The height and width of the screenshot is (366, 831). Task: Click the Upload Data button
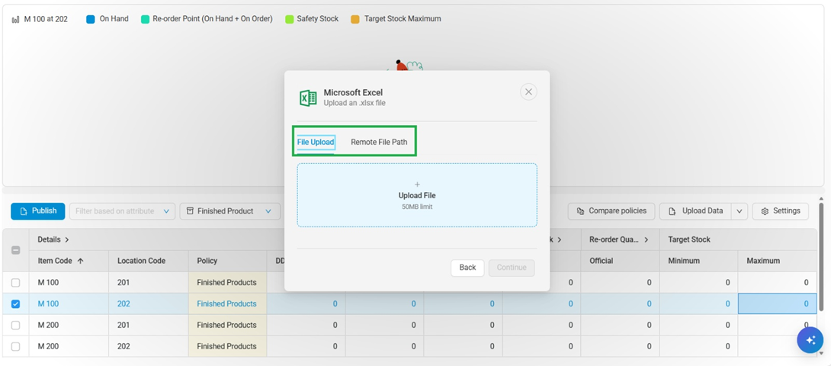(x=695, y=211)
